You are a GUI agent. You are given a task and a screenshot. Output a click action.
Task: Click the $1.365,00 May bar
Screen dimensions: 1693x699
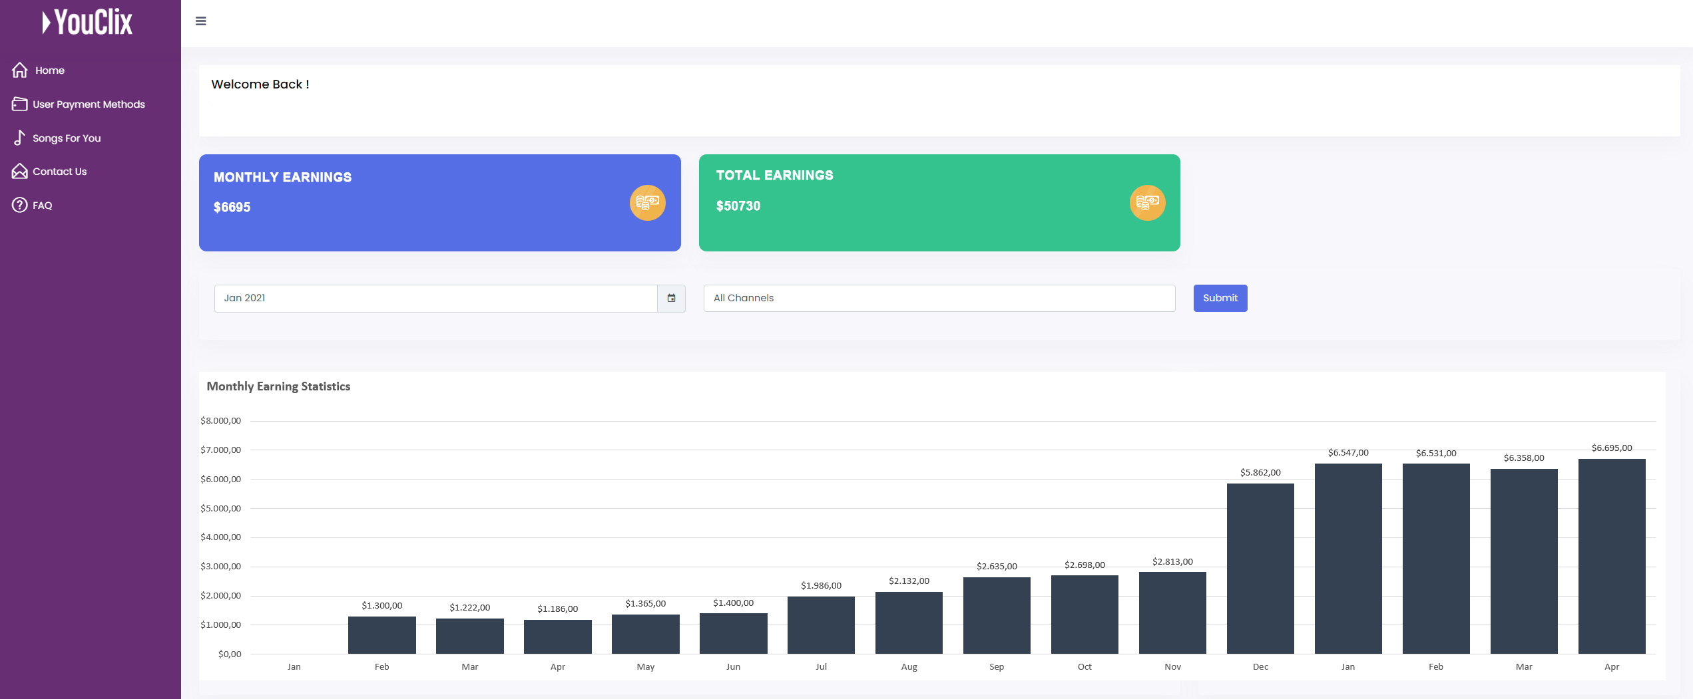point(645,634)
